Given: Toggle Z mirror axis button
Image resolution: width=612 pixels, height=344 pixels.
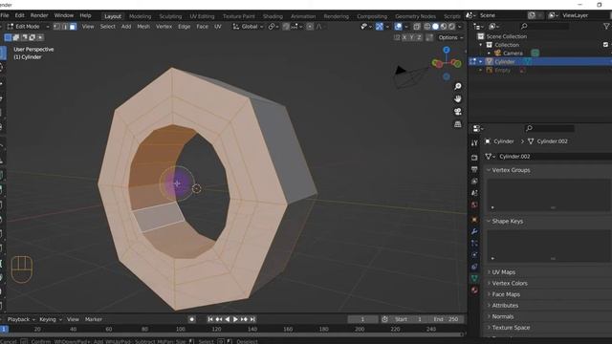Looking at the screenshot, I should tap(419, 37).
